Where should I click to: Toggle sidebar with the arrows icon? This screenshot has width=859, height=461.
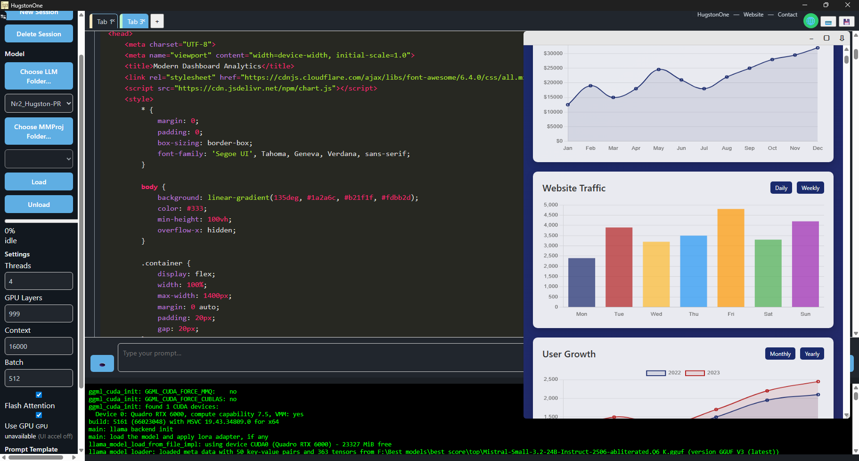[x=3, y=16]
